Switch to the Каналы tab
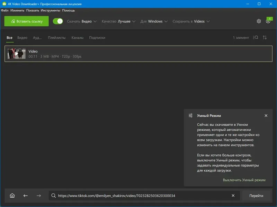Image resolution: width=277 pixels, height=207 pixels. pyautogui.click(x=77, y=38)
